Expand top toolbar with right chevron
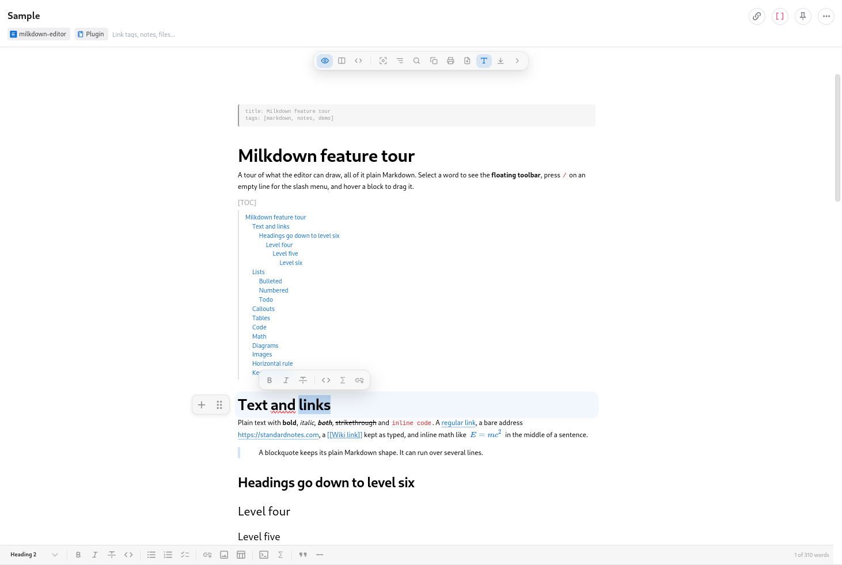This screenshot has height=565, width=842. point(517,60)
